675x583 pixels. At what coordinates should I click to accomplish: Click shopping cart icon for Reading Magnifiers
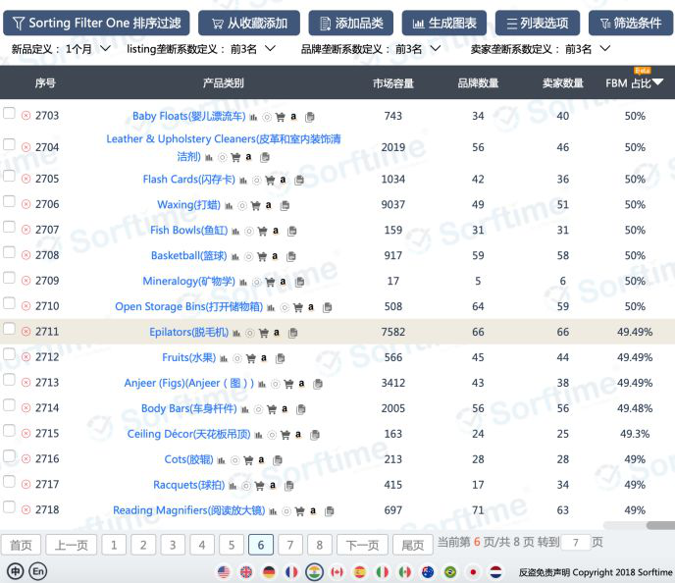pos(299,511)
